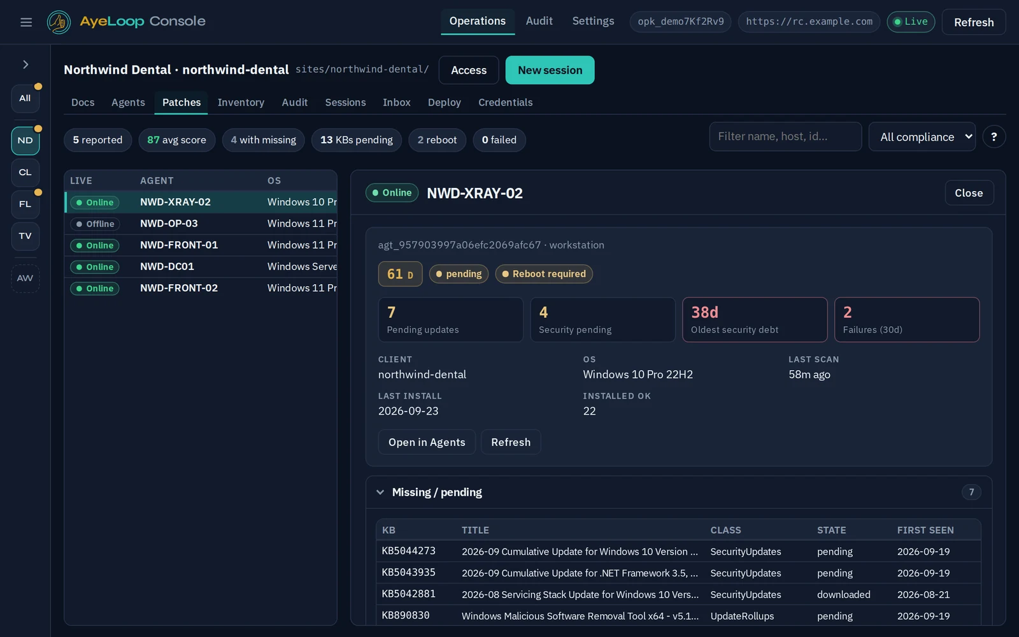The height and width of the screenshot is (637, 1019).
Task: Click the top-right Refresh button
Action: click(973, 22)
